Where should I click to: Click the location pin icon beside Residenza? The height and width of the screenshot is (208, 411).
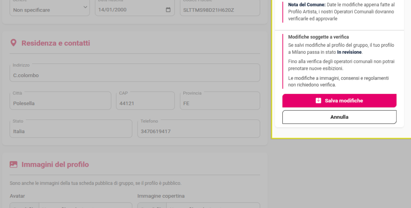pos(13,43)
